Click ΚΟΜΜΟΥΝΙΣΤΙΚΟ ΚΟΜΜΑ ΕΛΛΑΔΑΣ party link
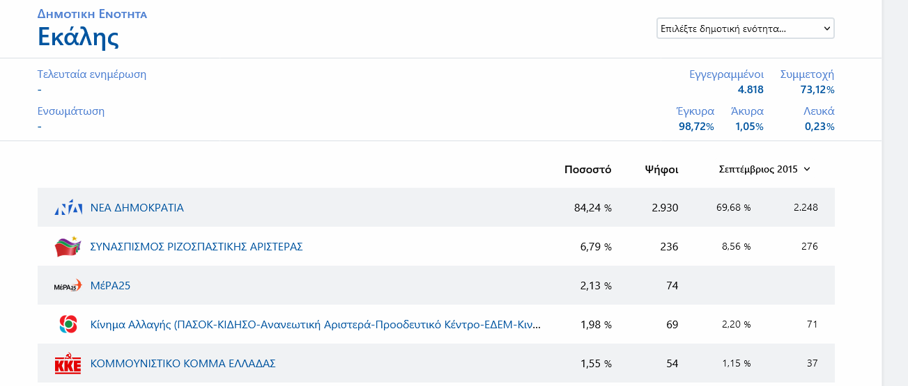 pos(183,363)
